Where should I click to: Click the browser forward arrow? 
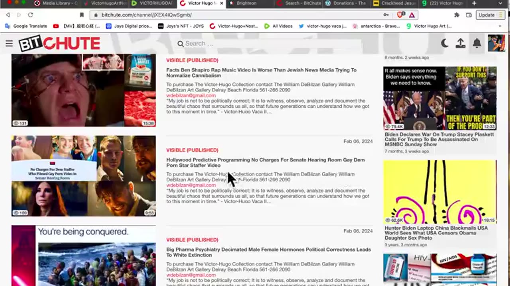coord(19,15)
